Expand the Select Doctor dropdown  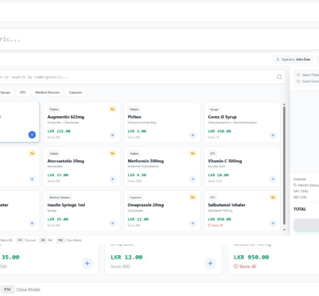308,81
